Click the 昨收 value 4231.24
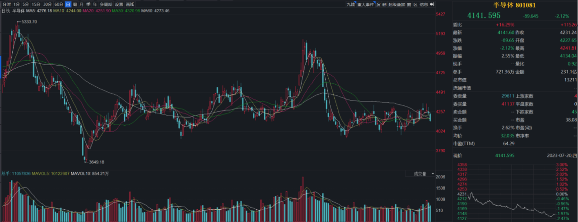Viewport: 578px width, 222px height. click(568, 33)
